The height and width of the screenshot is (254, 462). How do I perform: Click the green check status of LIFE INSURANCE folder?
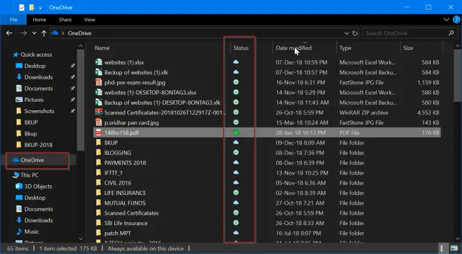tap(236, 193)
